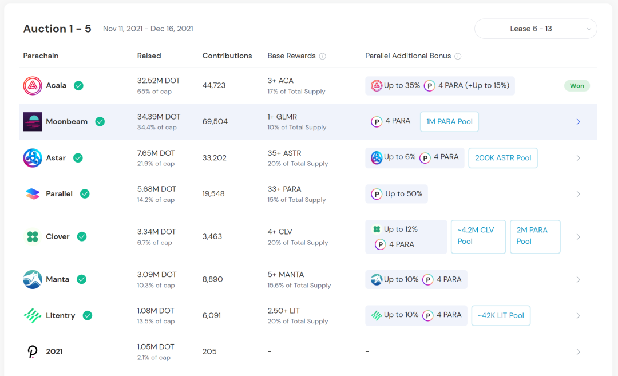This screenshot has height=376, width=618.
Task: Expand the Clover row chevron
Action: click(x=578, y=237)
